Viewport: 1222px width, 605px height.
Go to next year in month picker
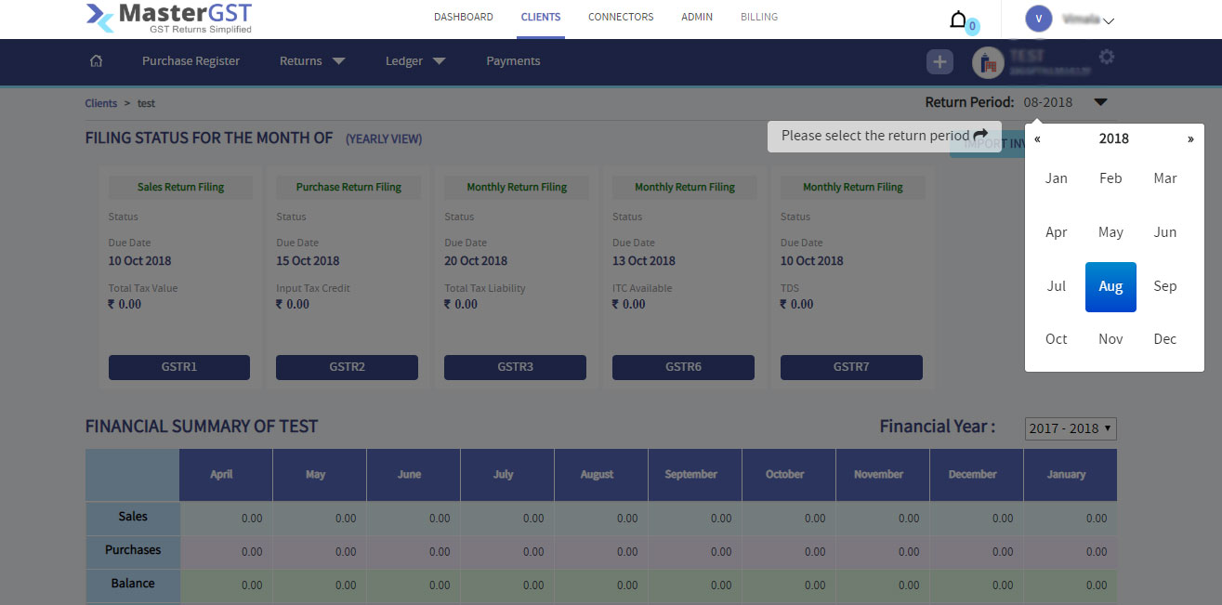click(x=1190, y=138)
